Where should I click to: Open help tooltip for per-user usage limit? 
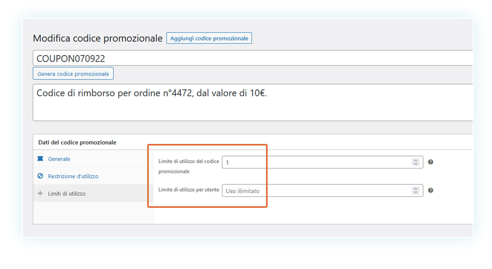tap(430, 190)
